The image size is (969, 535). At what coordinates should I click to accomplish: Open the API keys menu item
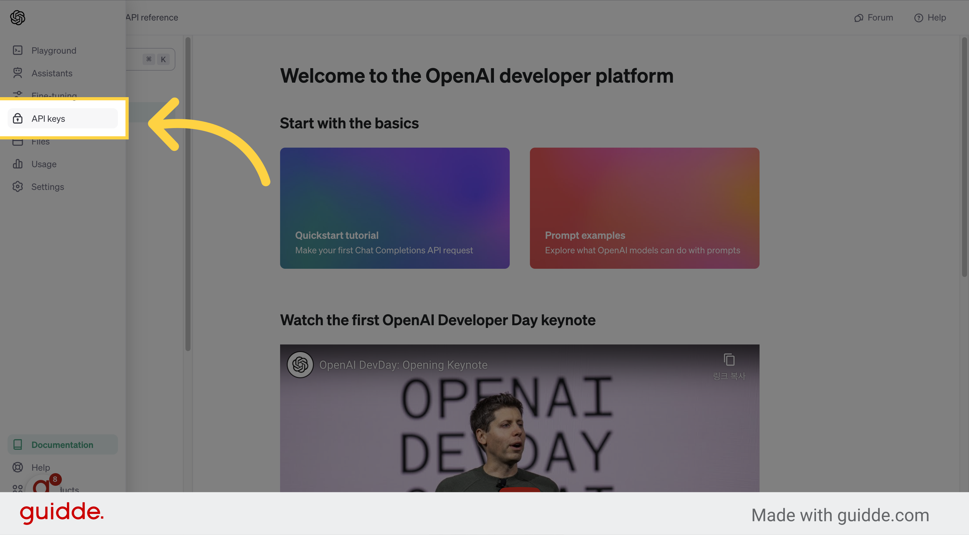pos(63,119)
